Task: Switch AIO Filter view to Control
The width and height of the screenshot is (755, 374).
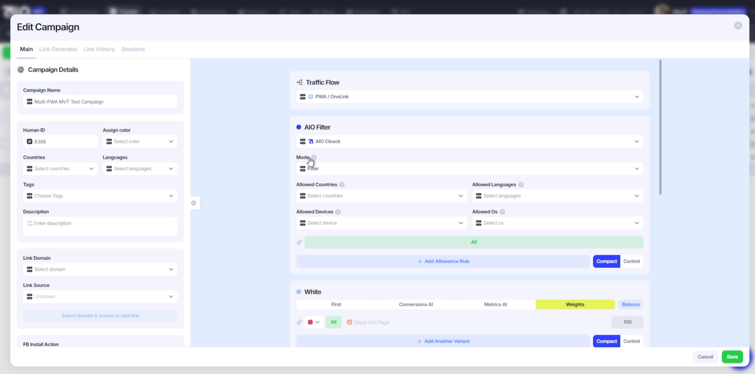Action: coord(631,261)
